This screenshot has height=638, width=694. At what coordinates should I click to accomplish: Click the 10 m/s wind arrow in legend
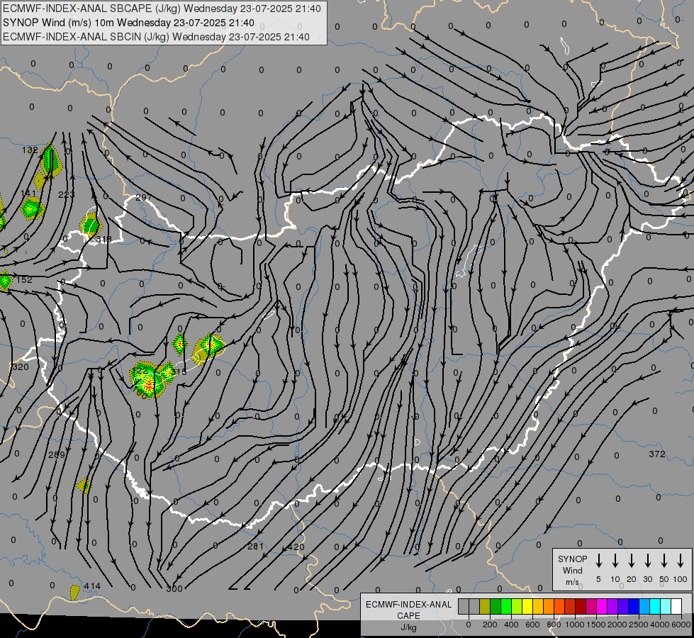coord(615,561)
